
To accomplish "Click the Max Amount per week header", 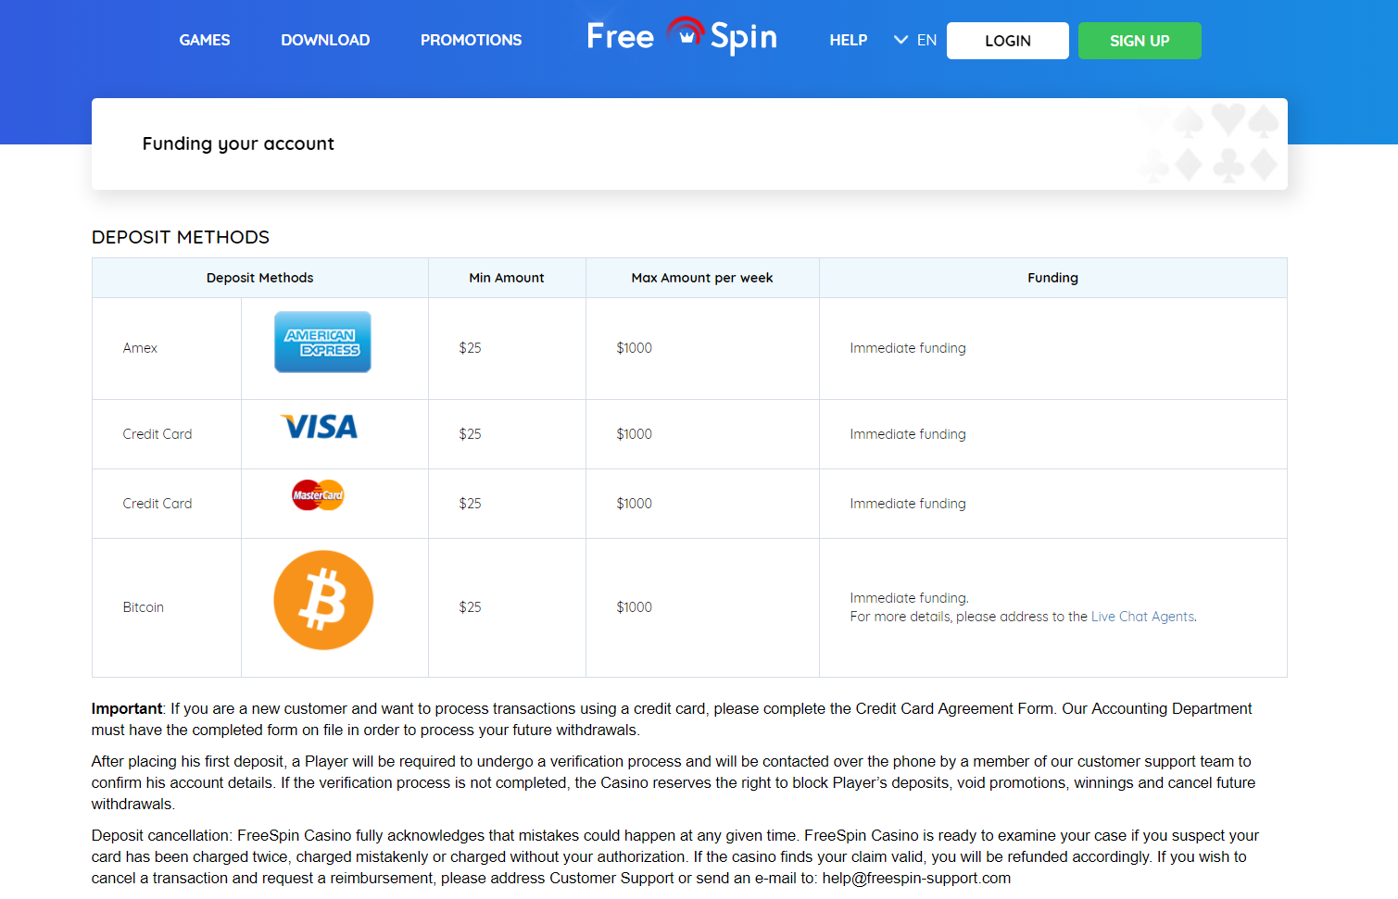I will tap(702, 278).
